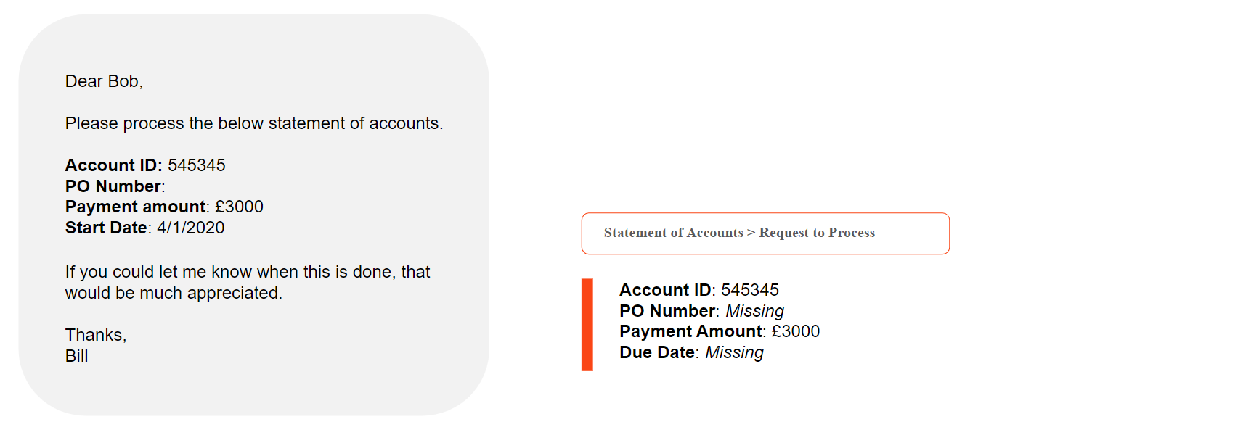Click the orange vertical bar beside extracted fields

point(587,324)
